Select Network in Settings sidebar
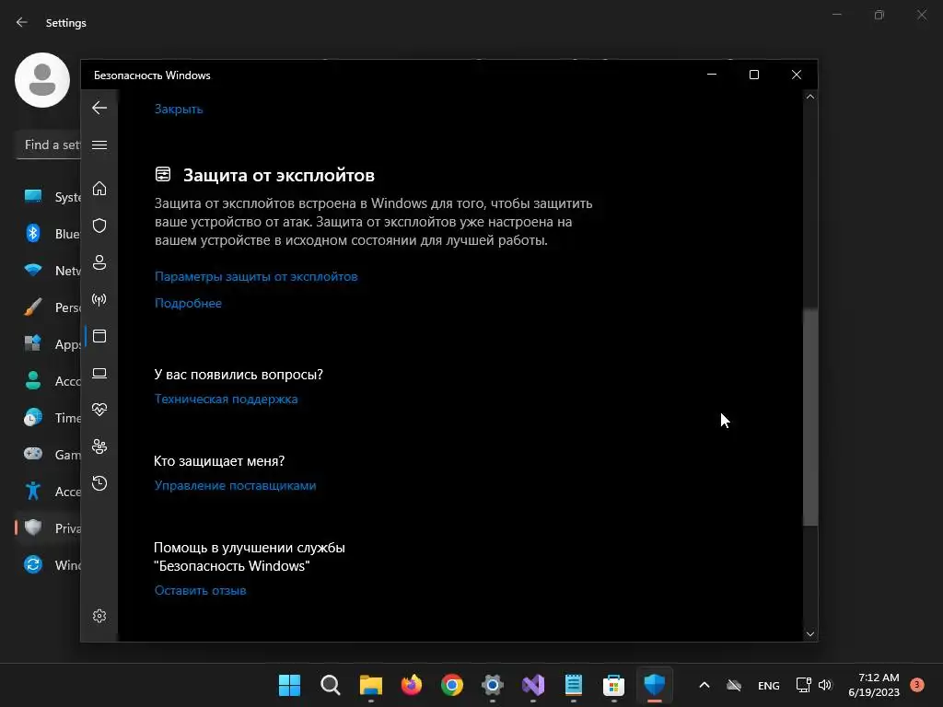 (48, 271)
